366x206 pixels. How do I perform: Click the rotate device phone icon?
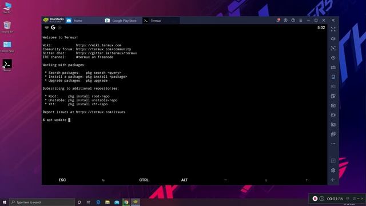pyautogui.click(x=333, y=77)
